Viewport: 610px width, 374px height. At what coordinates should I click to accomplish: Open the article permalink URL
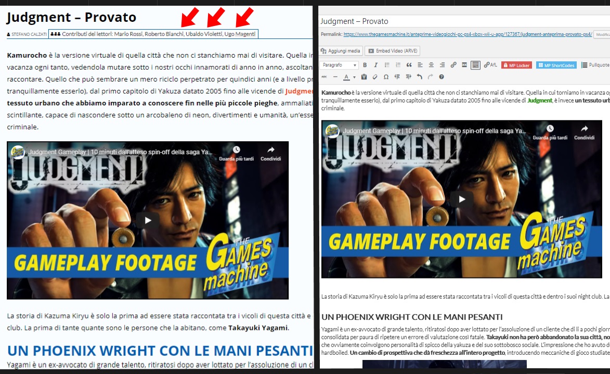[468, 34]
